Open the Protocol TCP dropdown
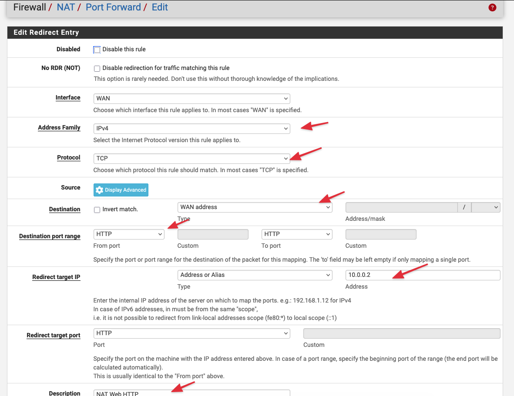Image resolution: width=514 pixels, height=396 pixels. point(191,159)
